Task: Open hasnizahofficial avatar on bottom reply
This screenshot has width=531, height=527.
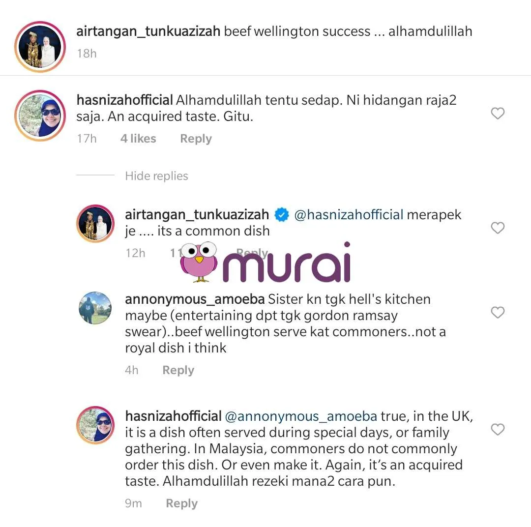Action: tap(95, 425)
